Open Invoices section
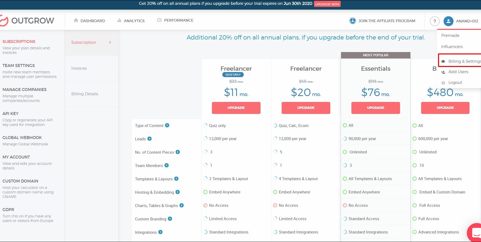 click(x=79, y=68)
